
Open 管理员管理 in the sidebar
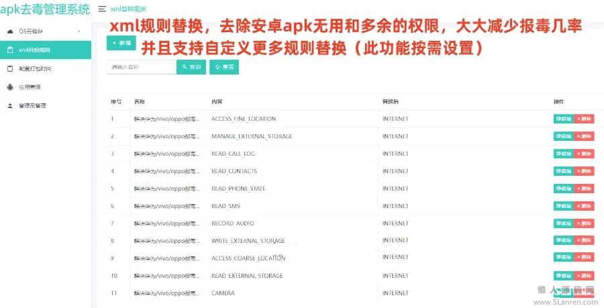coord(46,105)
